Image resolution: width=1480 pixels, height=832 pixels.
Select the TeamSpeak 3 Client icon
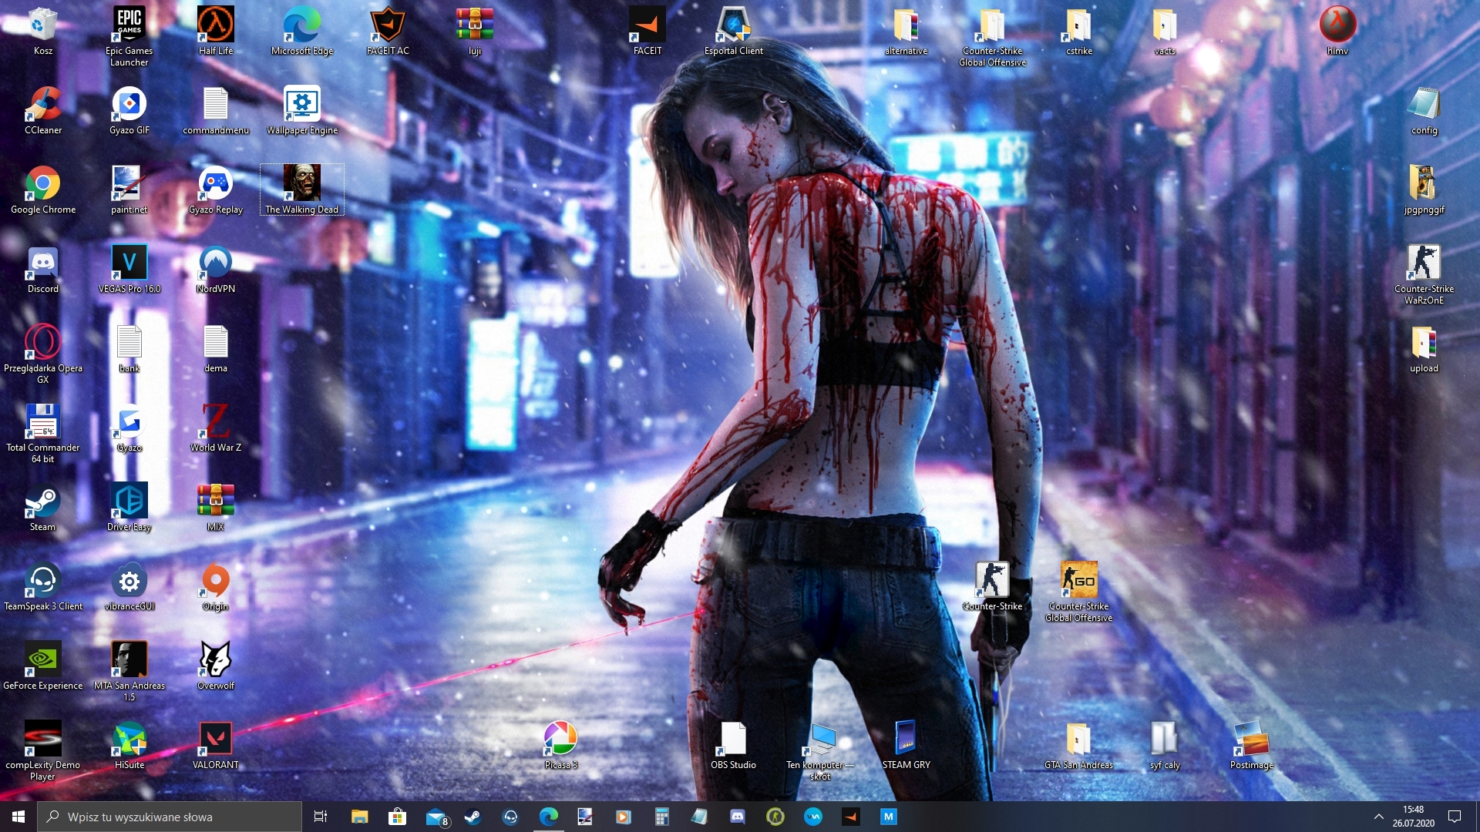tap(43, 587)
